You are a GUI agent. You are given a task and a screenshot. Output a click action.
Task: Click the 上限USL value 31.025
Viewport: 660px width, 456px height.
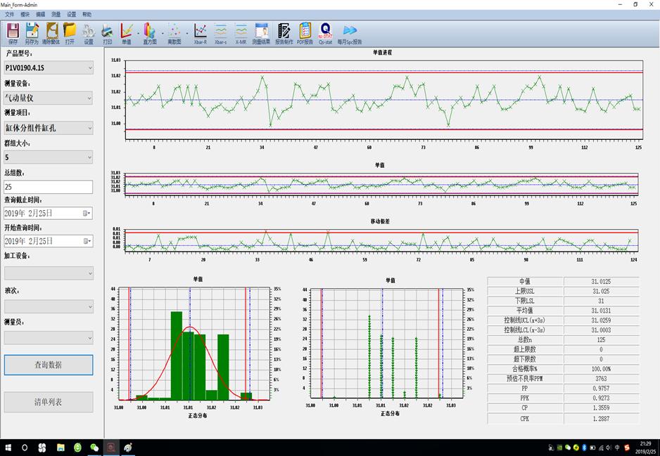tap(601, 292)
